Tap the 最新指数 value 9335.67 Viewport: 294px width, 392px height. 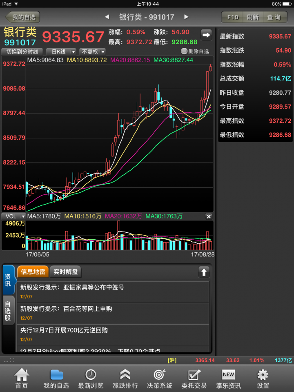280,36
